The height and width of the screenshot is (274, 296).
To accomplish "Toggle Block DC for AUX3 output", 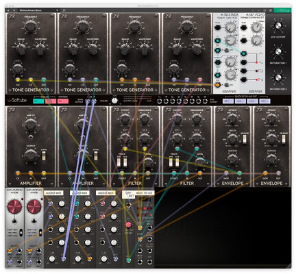I will click(265, 101).
